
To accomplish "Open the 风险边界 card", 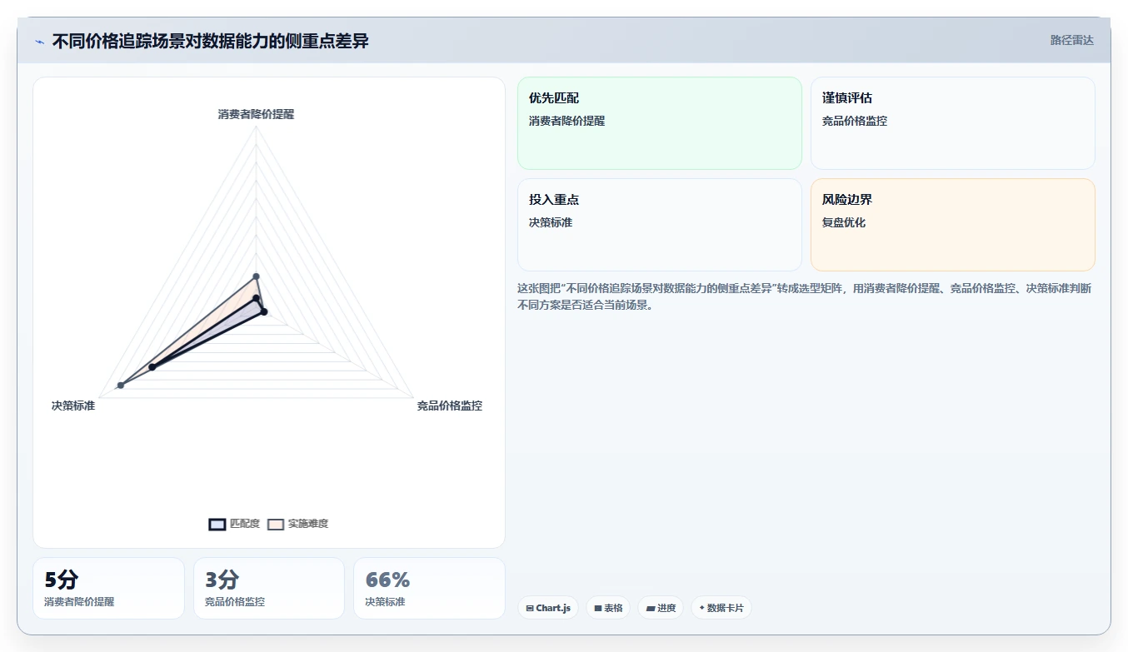I will pos(952,225).
